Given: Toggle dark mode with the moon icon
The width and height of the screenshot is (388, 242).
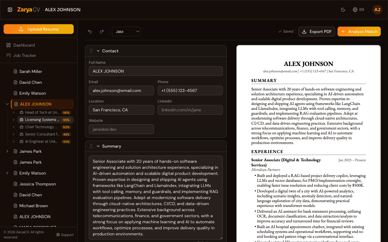Looking at the screenshot, I should [343, 9].
